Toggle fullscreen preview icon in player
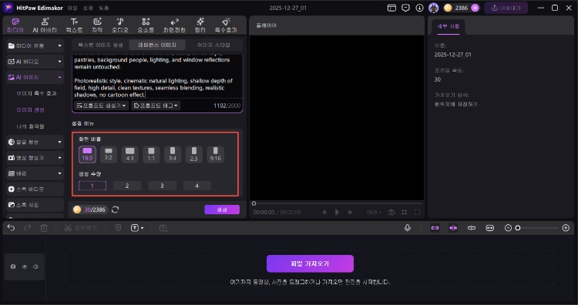The height and width of the screenshot is (305, 578). click(417, 212)
